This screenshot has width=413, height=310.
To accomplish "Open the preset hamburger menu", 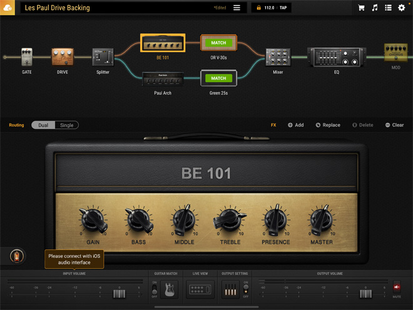I will (x=237, y=8).
